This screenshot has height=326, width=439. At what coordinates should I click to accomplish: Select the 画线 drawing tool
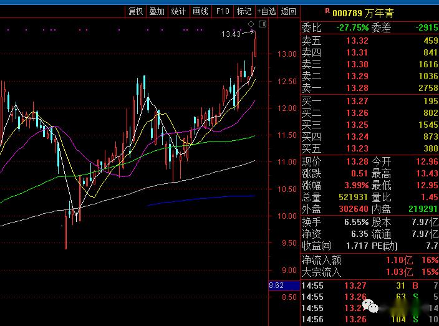coord(200,11)
